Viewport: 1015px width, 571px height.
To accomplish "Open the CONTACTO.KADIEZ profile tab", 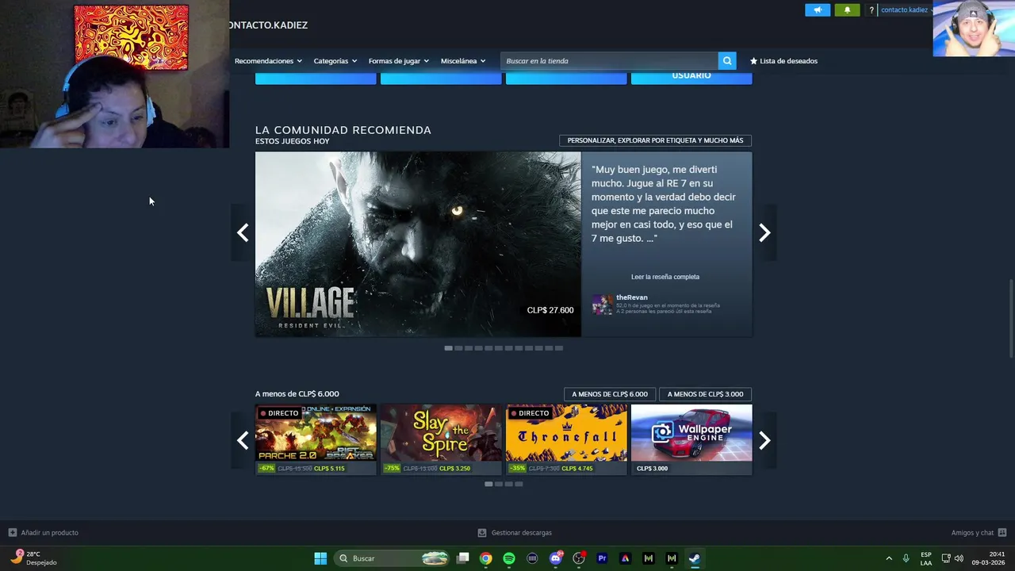I will (268, 25).
